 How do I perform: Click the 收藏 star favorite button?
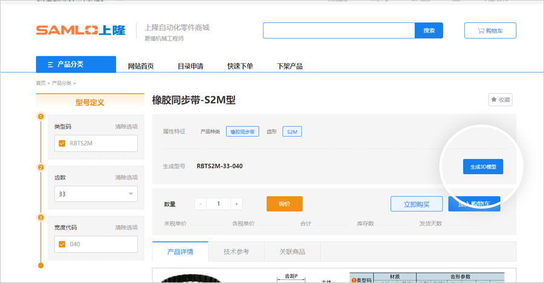pyautogui.click(x=500, y=100)
